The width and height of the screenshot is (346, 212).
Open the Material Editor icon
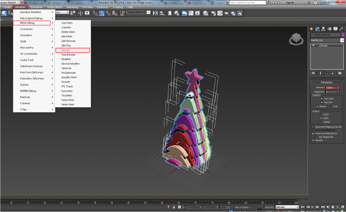click(x=206, y=13)
